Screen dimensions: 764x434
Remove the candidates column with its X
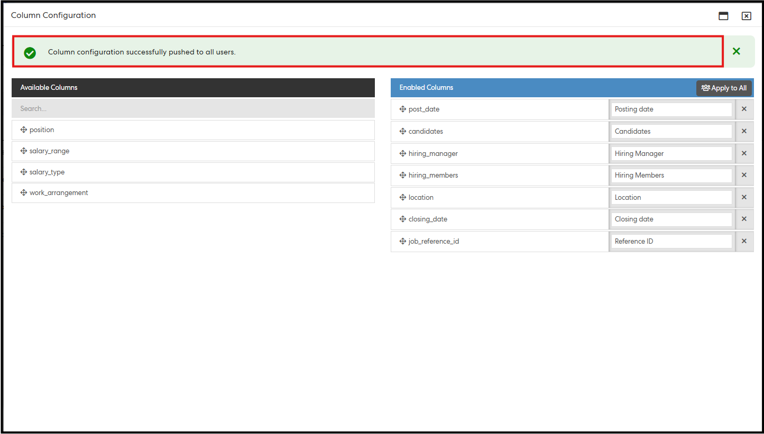point(744,131)
